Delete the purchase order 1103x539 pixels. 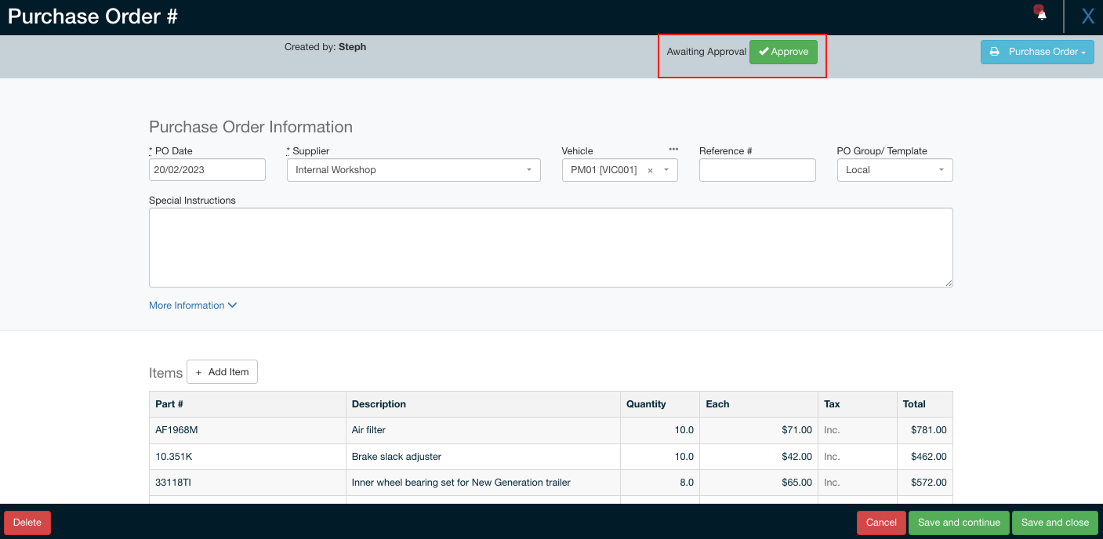tap(27, 523)
